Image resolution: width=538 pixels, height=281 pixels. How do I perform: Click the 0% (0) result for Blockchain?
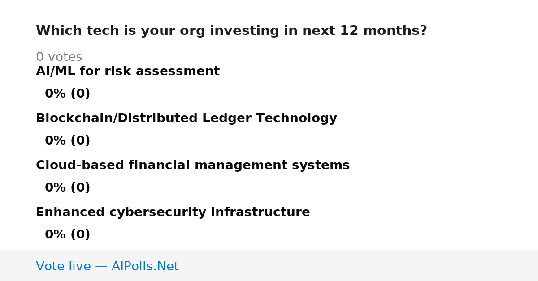coord(68,141)
